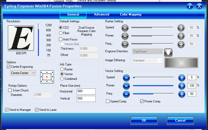The image size is (208, 130).
Task: Click the vector power slider track
Action: click(x=153, y=86)
